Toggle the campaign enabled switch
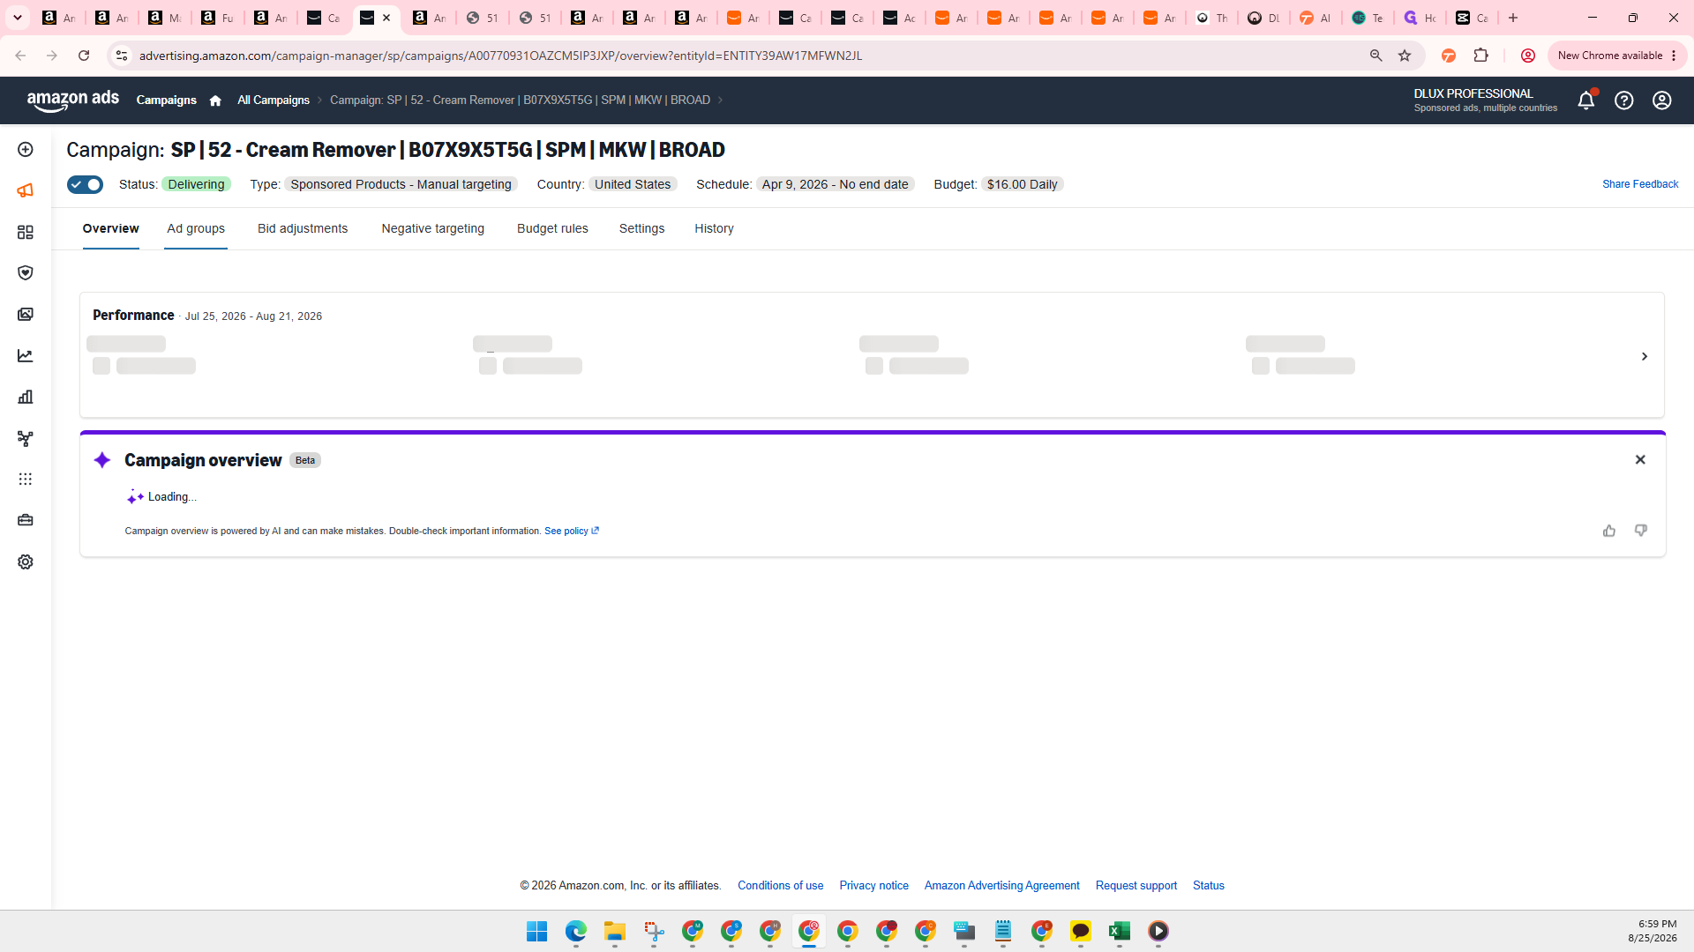 pyautogui.click(x=85, y=184)
